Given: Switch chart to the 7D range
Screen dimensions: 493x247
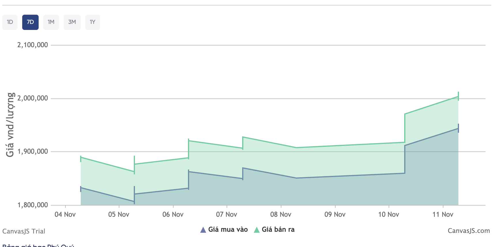Looking at the screenshot, I should point(30,22).
